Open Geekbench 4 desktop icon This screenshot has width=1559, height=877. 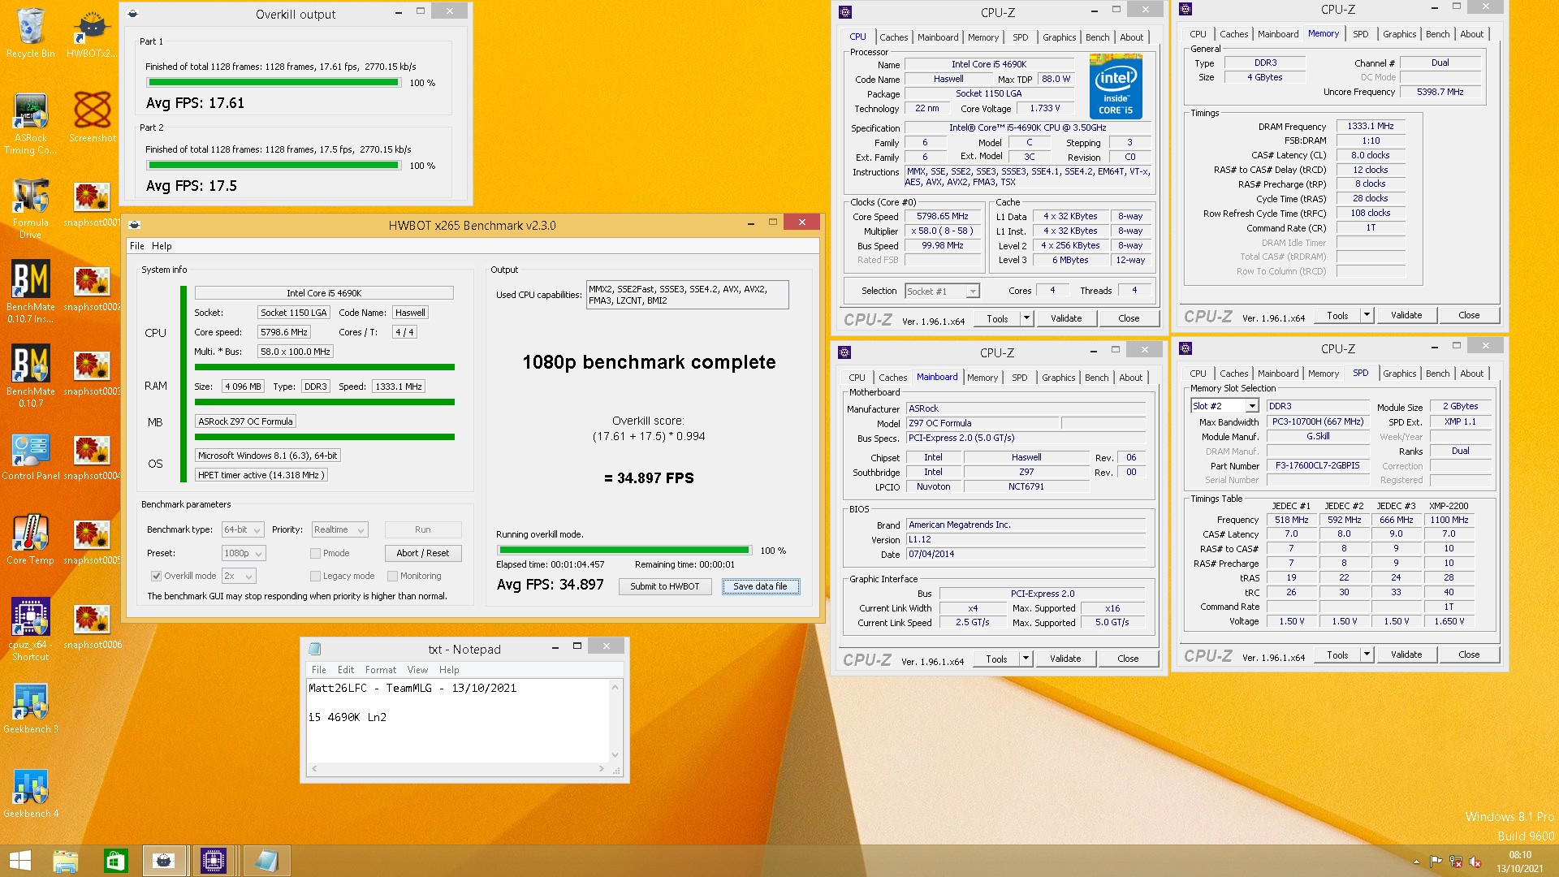[x=30, y=793]
